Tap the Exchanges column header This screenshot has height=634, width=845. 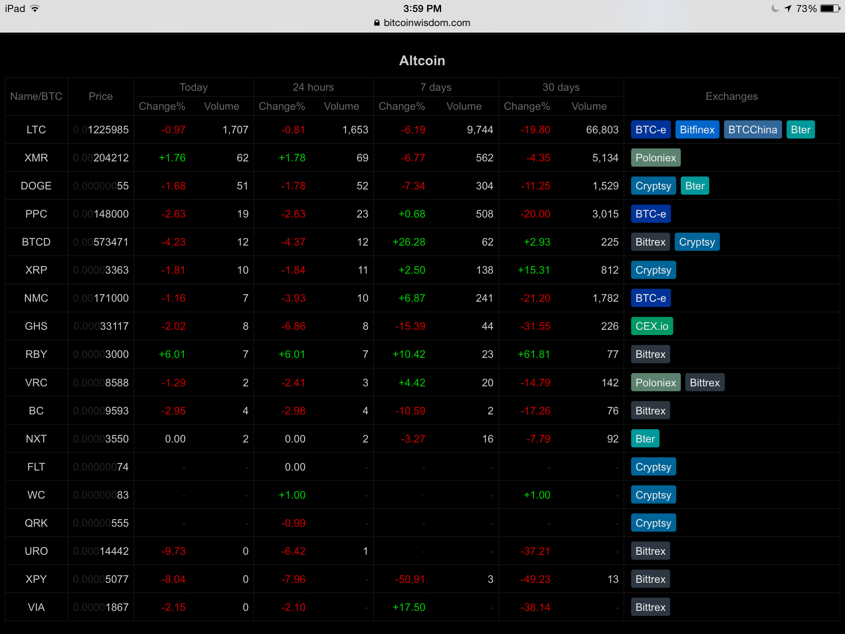(x=732, y=96)
